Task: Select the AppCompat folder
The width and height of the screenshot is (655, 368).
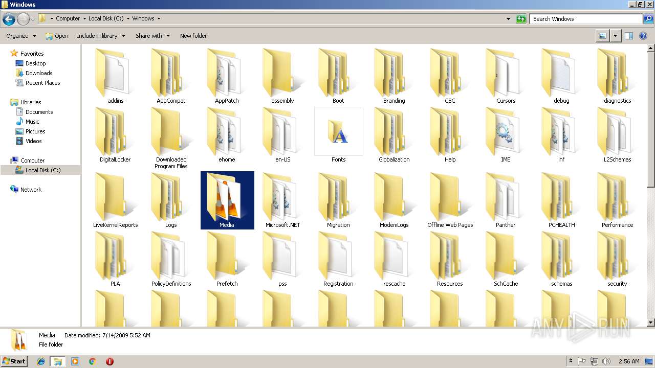Action: [171, 77]
